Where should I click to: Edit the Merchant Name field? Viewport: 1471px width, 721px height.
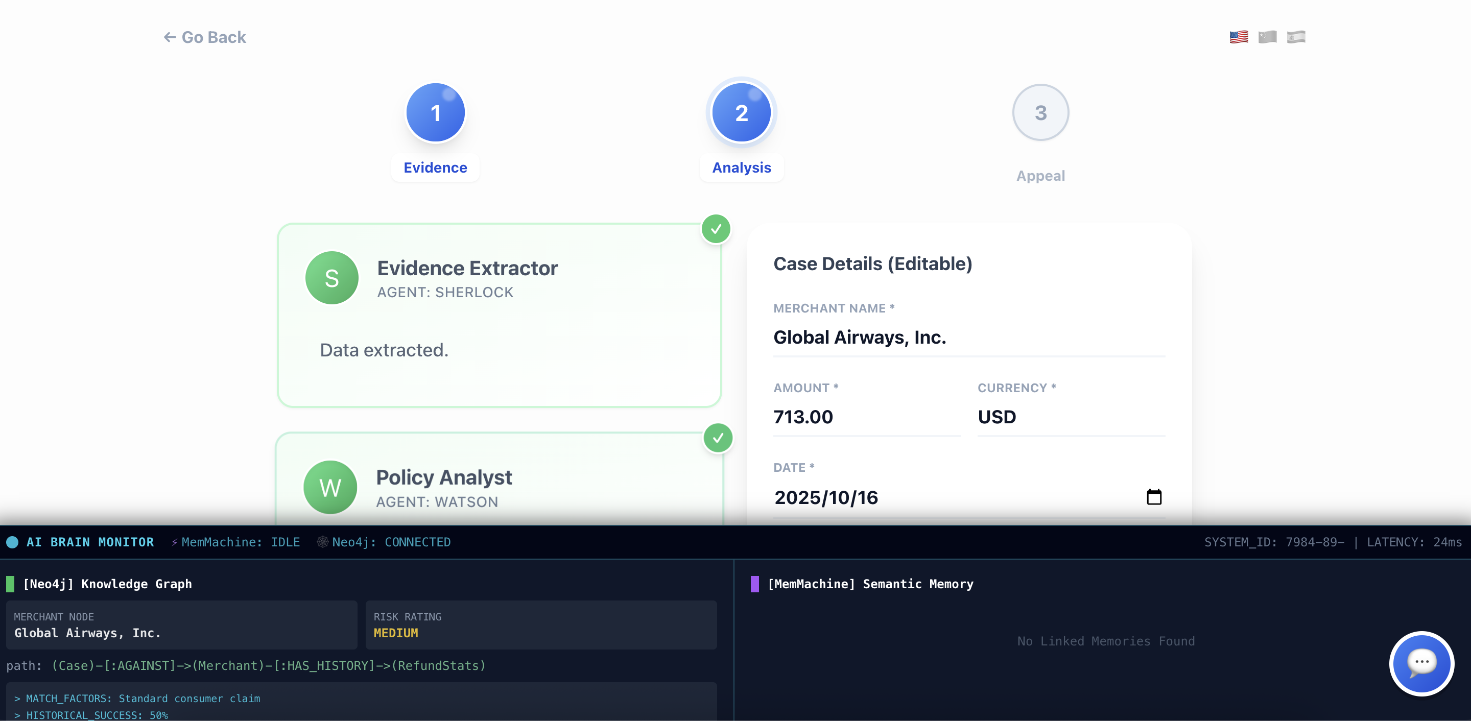pos(968,338)
